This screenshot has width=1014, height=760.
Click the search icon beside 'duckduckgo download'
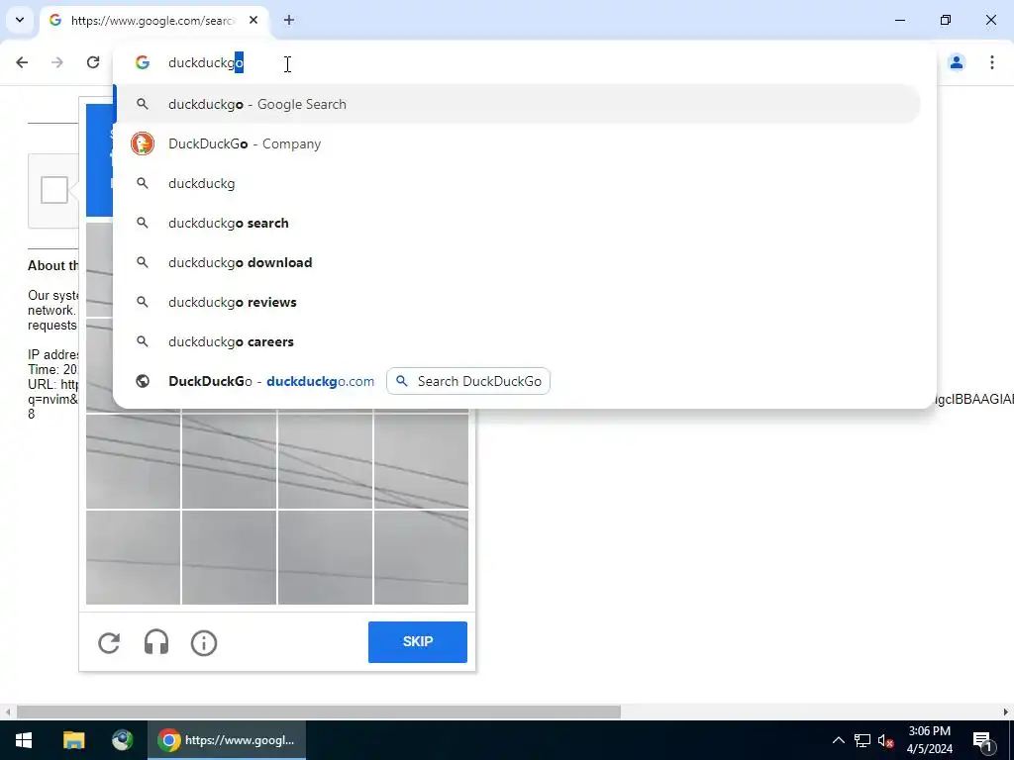coord(143,262)
